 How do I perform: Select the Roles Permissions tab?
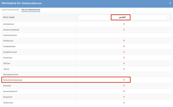tap(31, 10)
